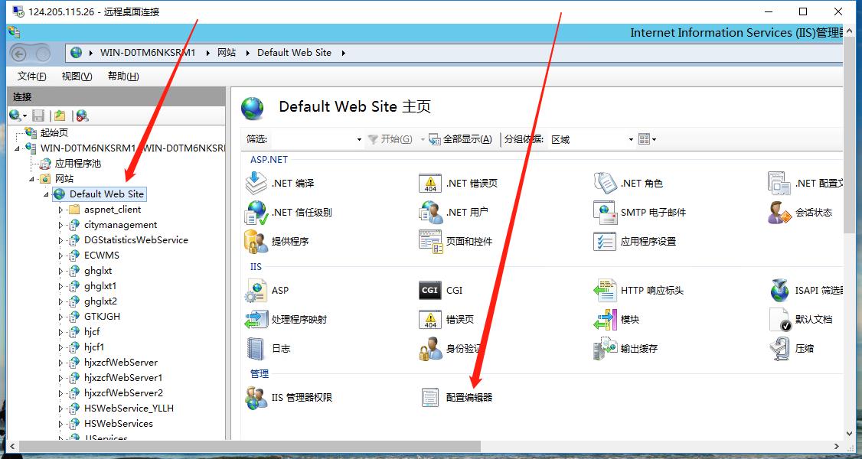Open the CGI feature icon
This screenshot has width=862, height=459.
coord(430,291)
